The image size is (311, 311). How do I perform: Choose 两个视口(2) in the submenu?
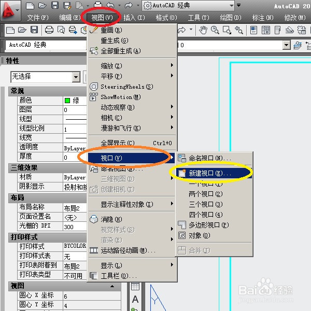pyautogui.click(x=214, y=194)
